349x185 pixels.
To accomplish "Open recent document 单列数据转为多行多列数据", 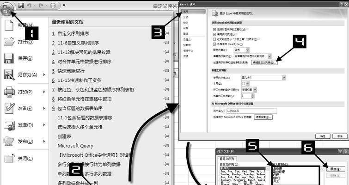I will [x=84, y=173].
